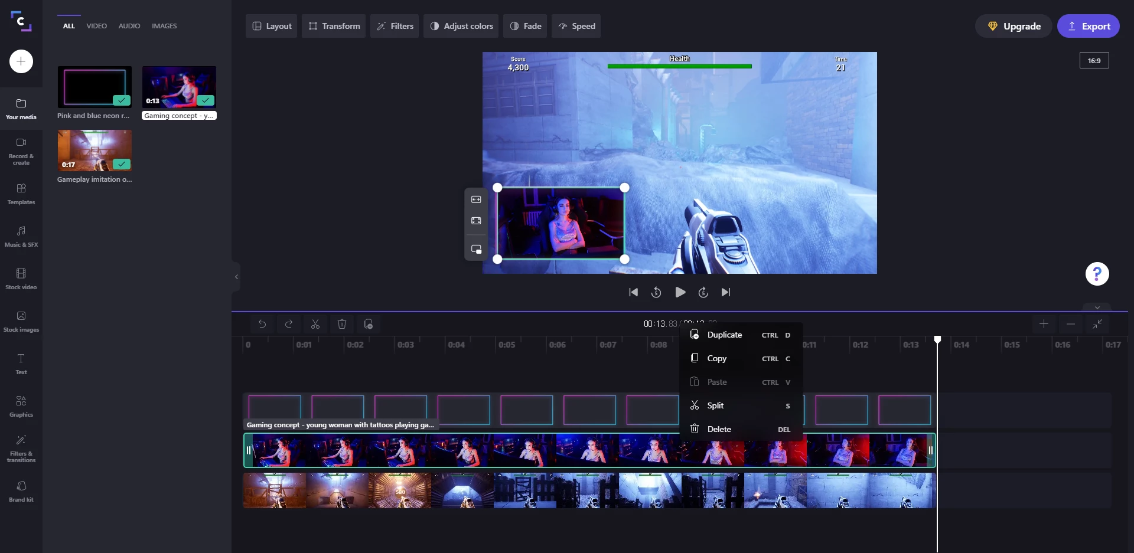Screen dimensions: 1134x553
Task: Click the duplicate clip icon in timeline toolbar
Action: coord(368,324)
